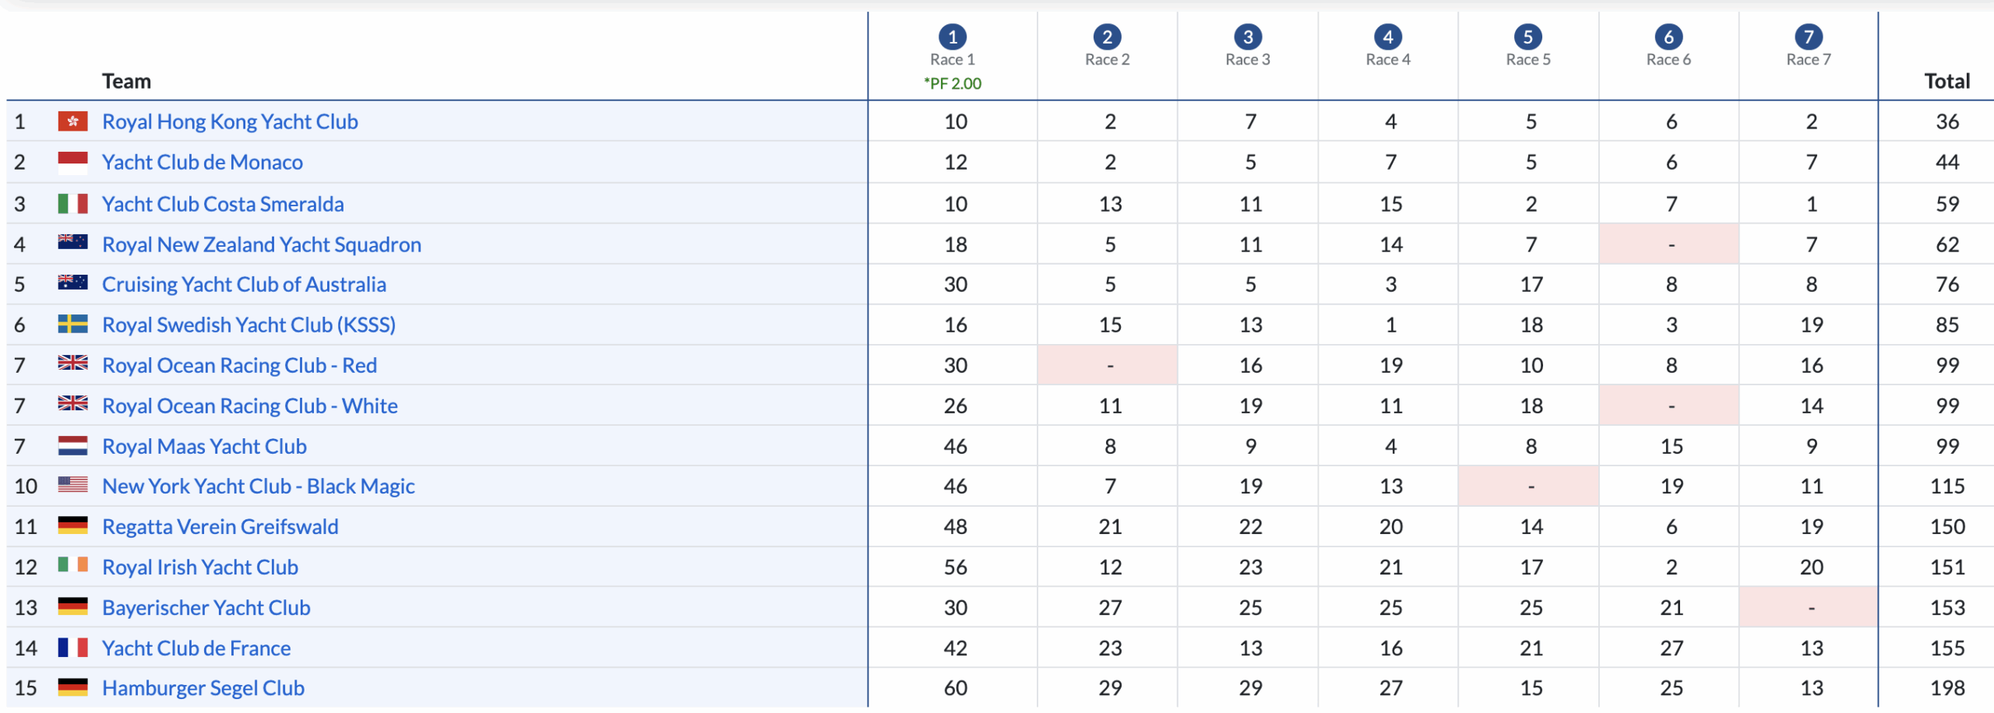This screenshot has height=713, width=1994.
Task: Click the German flag beside Regatta Verein Greifswald
Action: (72, 525)
